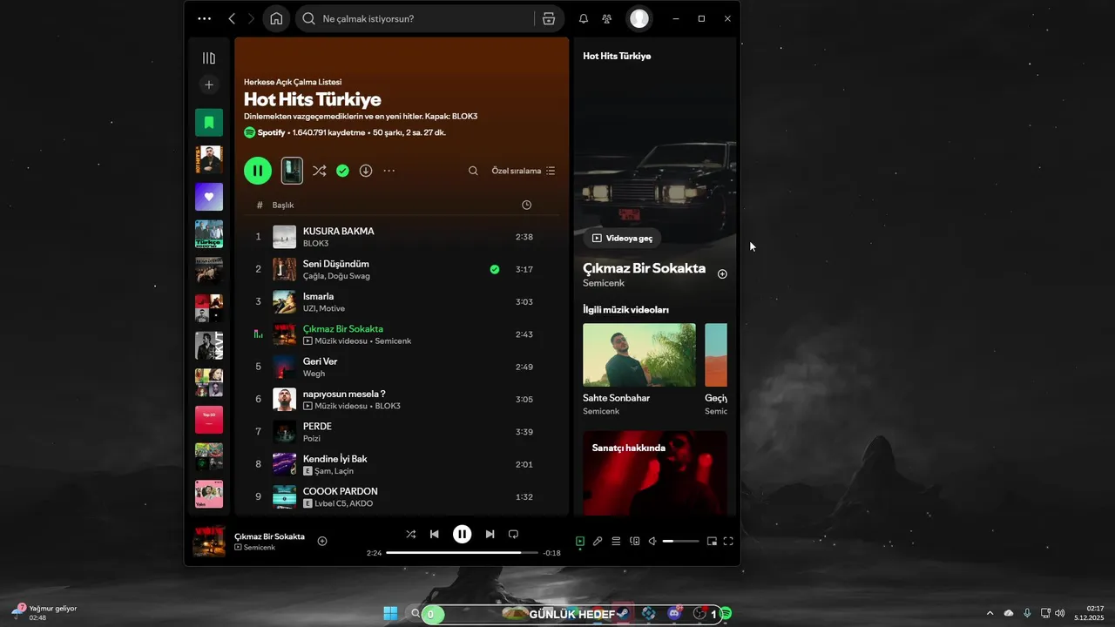1115x627 pixels.
Task: Open the user profile avatar
Action: tap(639, 18)
